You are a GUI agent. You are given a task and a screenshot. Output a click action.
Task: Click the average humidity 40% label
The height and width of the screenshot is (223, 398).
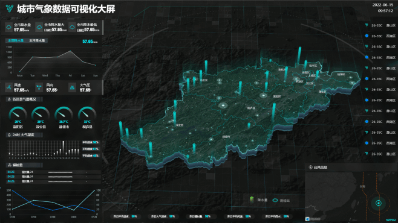[x=90, y=155]
